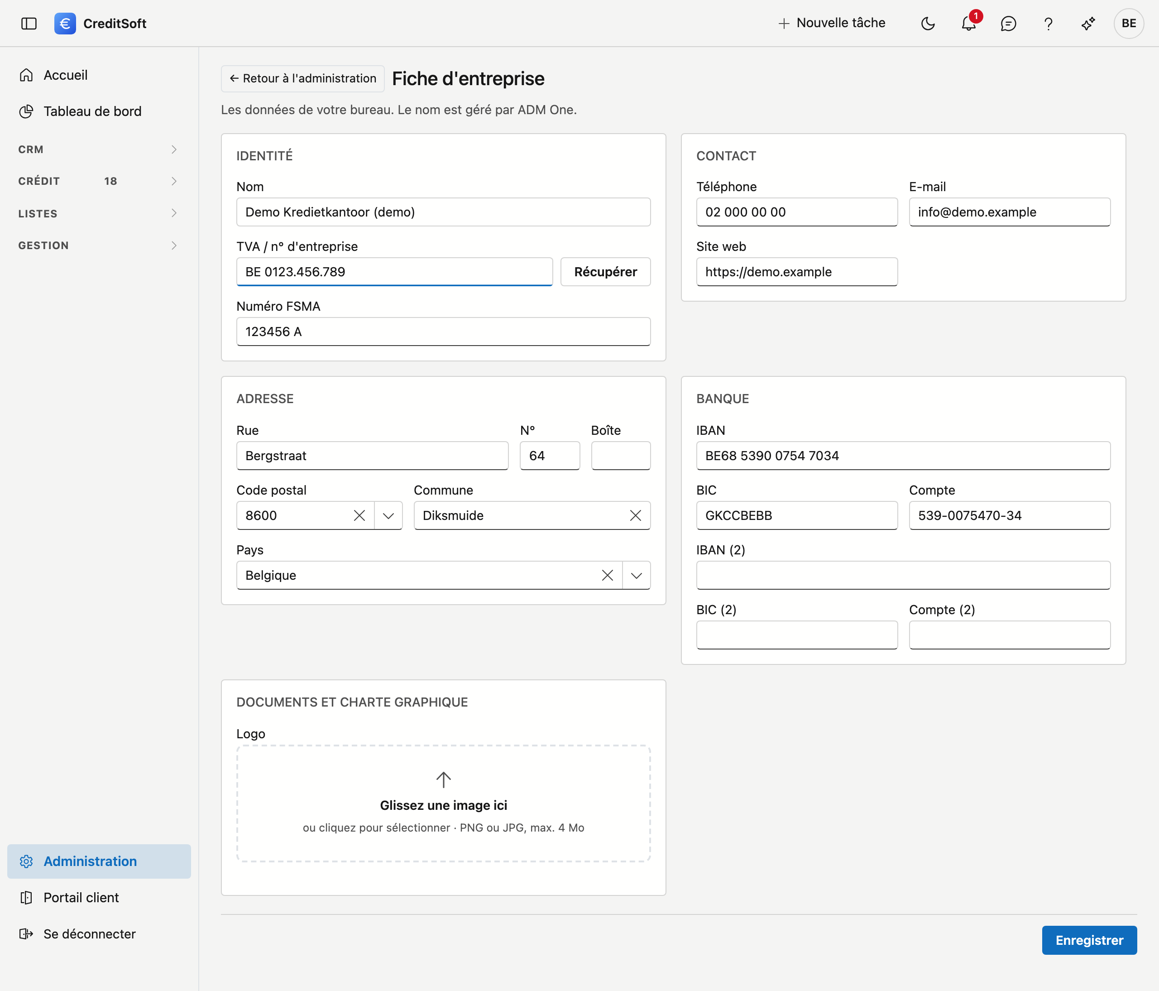
Task: Open the BE user avatar menu
Action: click(1129, 24)
